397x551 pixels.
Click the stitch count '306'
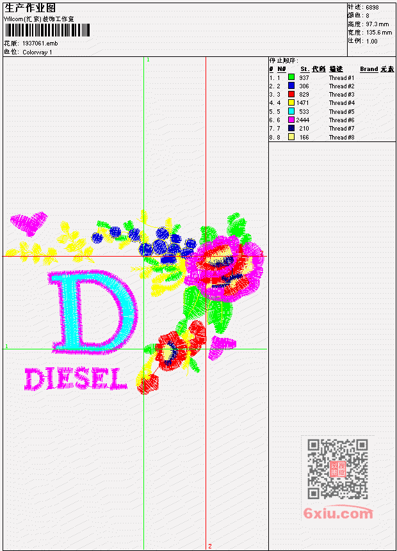(x=304, y=86)
